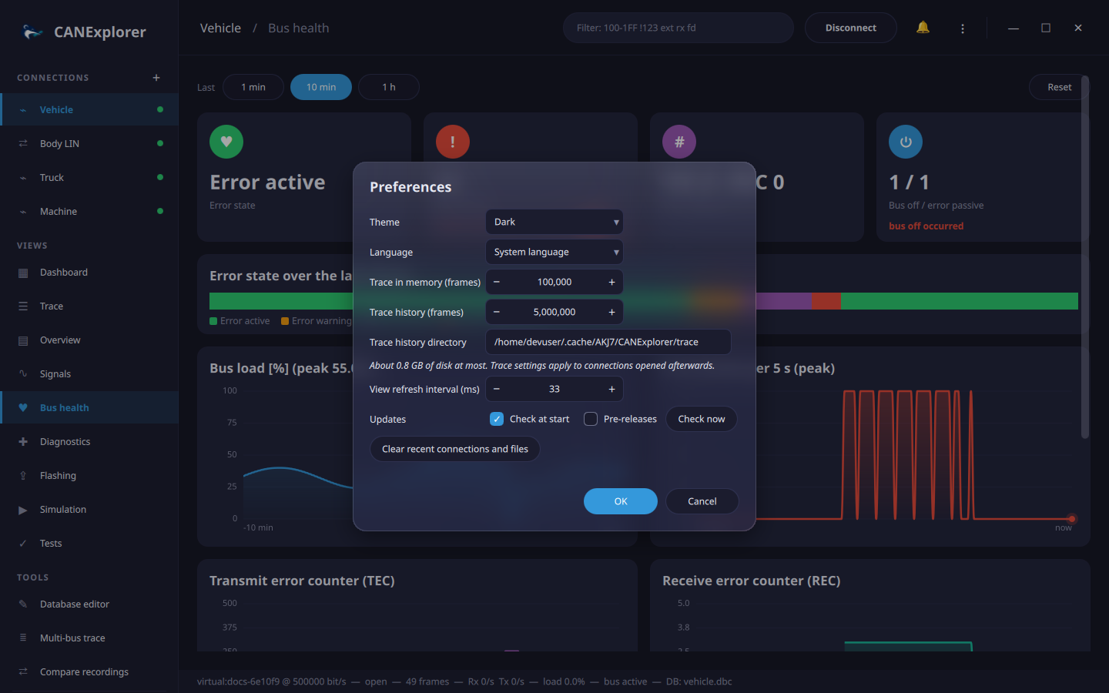The width and height of the screenshot is (1109, 693).
Task: Click the main panel vertical scrollbar
Action: coord(1085,256)
